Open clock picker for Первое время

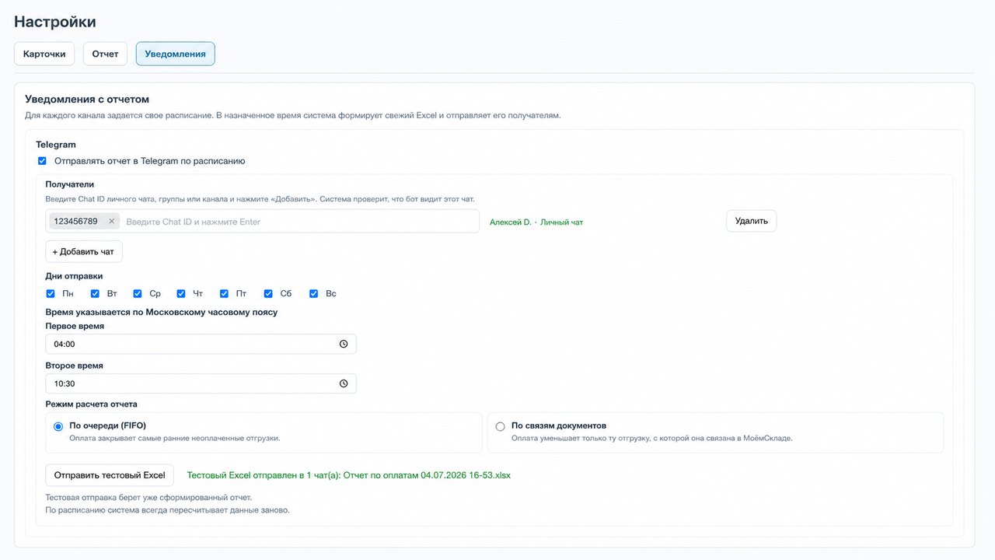click(344, 344)
